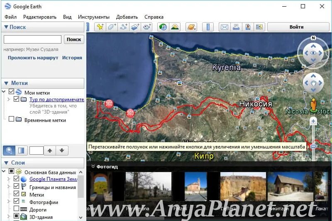The image size is (332, 221).
Task: Check the Временные метки checkbox
Action: coord(11,119)
